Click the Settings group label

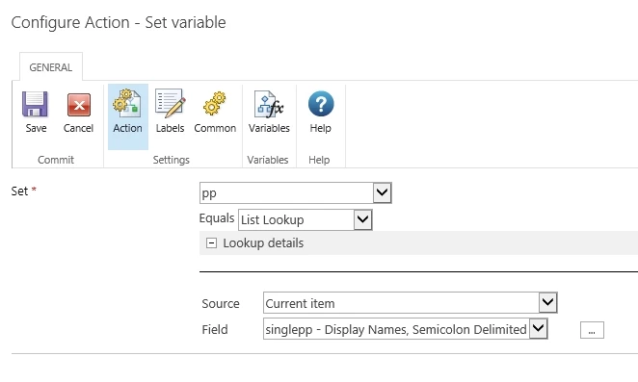pos(172,160)
